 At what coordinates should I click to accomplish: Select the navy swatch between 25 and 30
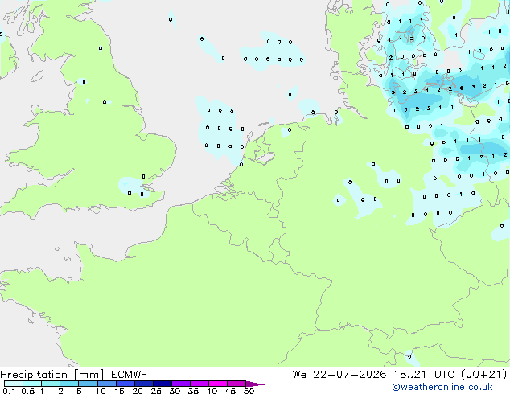162,384
